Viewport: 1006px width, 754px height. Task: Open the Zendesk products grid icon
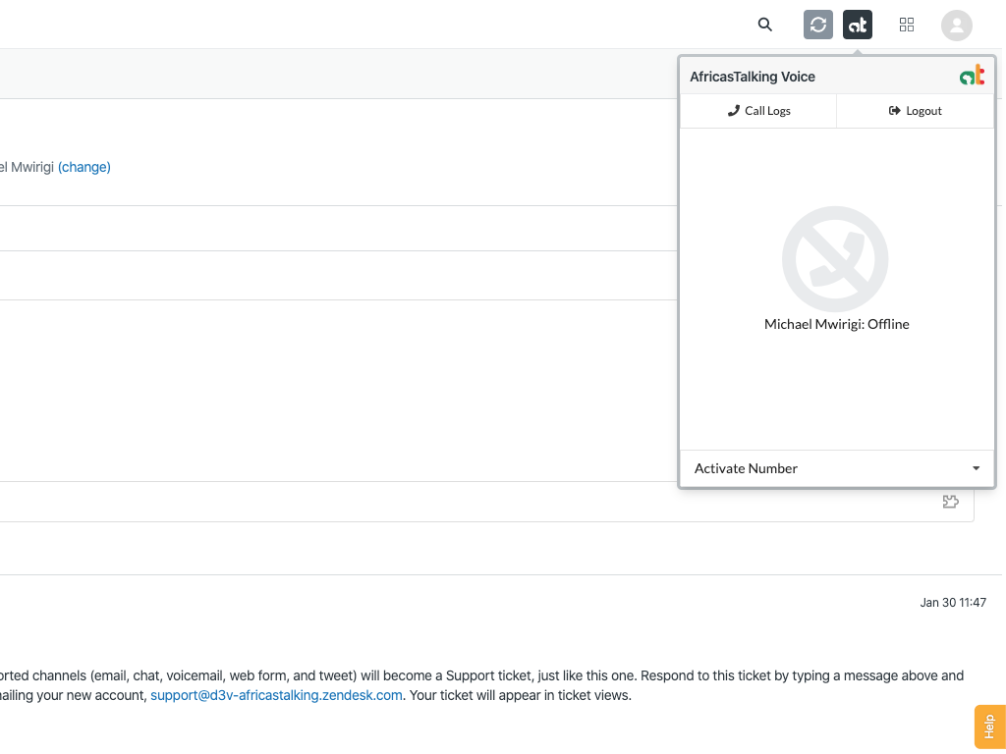tap(907, 25)
